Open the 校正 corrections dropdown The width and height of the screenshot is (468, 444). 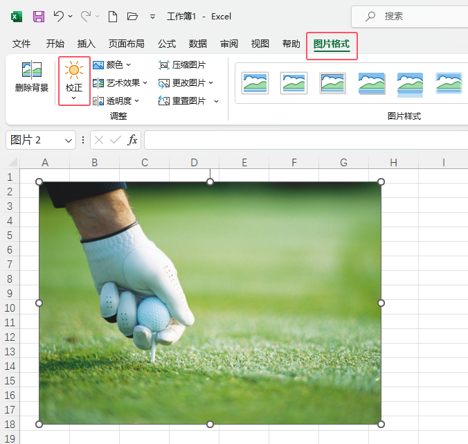coord(74,80)
